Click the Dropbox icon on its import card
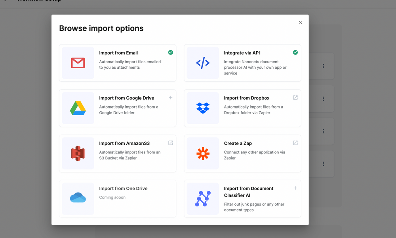 pos(202,108)
